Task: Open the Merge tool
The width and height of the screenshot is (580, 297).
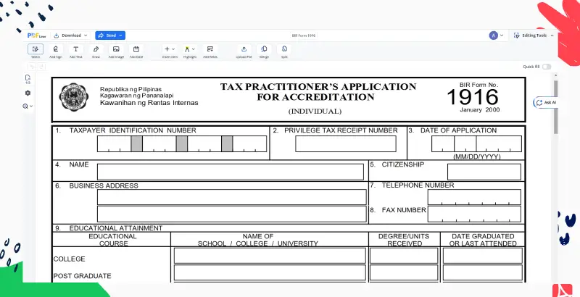Action: 264,49
